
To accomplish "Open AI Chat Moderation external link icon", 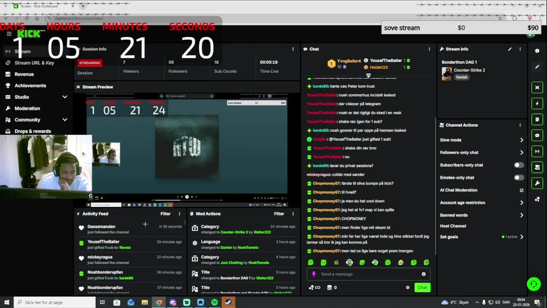I will point(521,190).
